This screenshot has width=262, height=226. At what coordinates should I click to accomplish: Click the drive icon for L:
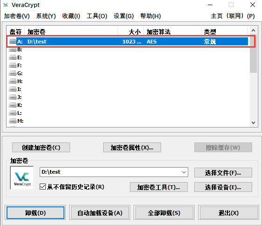point(13,113)
